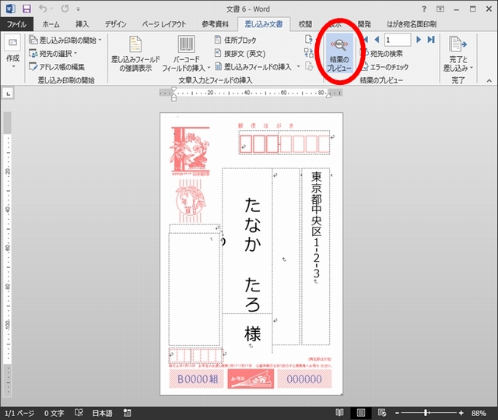
Task: Click 挨拶文 (英文) greeting line
Action: 240,54
